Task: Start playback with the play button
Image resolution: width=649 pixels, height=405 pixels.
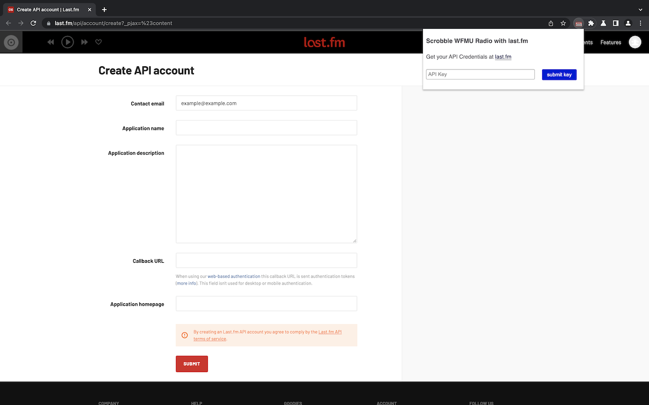Action: point(67,43)
